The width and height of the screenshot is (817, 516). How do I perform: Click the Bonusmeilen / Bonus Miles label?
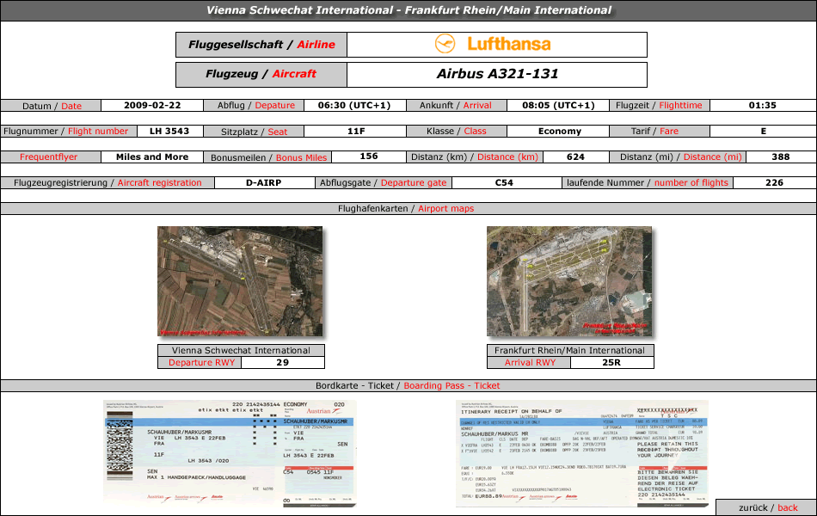267,157
